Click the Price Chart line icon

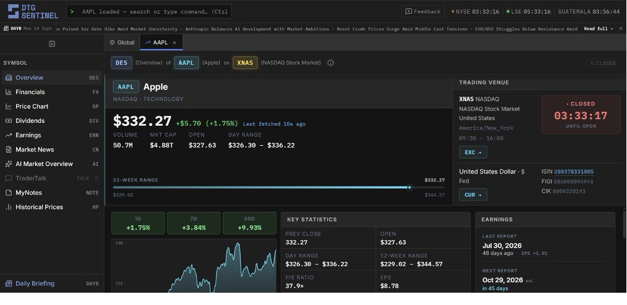[x=9, y=106]
